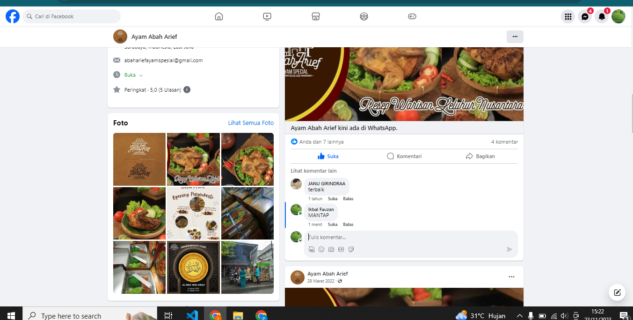Open the Resep Warisan chicken photo thumbnail
This screenshot has width=633, height=320.
tap(193, 159)
